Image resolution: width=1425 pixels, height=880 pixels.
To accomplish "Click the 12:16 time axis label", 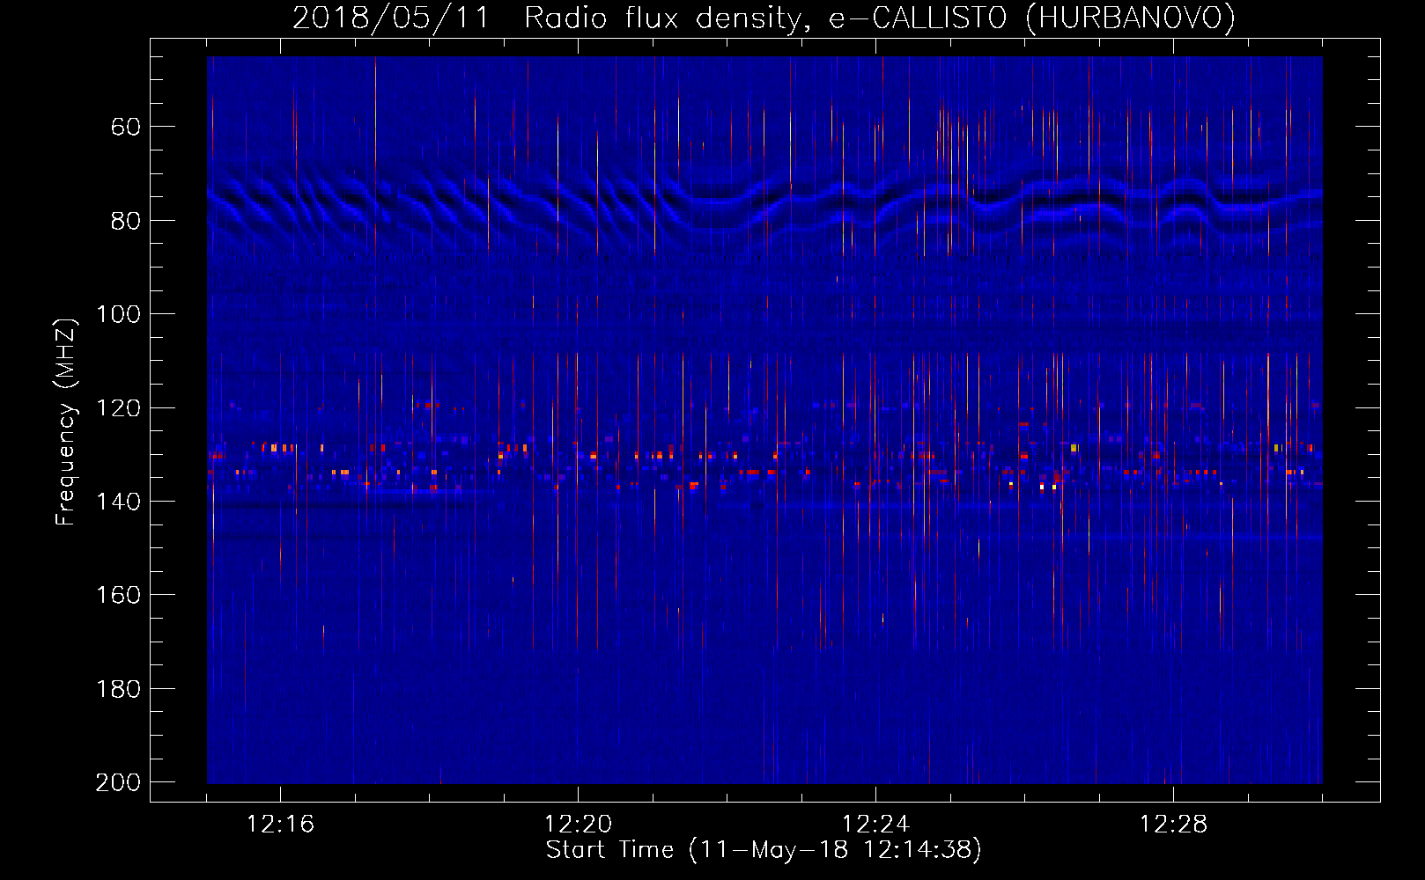I will pos(280,825).
